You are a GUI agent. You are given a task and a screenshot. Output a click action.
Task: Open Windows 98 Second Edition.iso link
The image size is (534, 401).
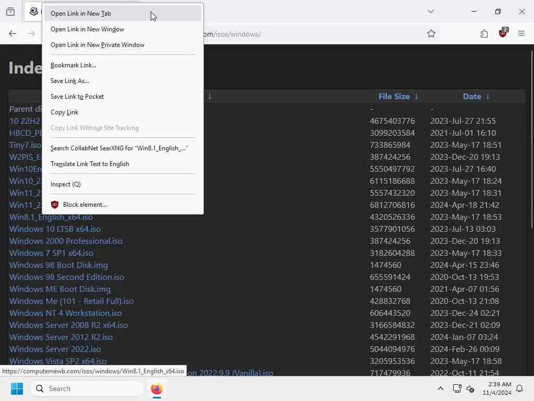(x=67, y=277)
